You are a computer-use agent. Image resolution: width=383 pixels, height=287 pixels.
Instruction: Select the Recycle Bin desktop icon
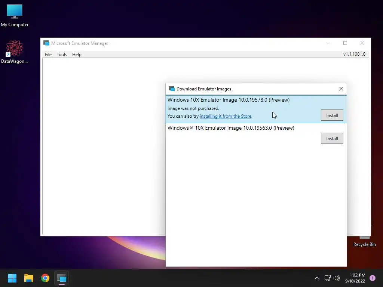point(364,242)
